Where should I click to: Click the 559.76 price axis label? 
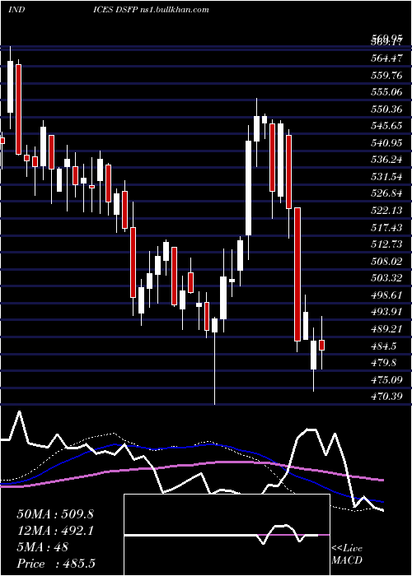point(387,75)
